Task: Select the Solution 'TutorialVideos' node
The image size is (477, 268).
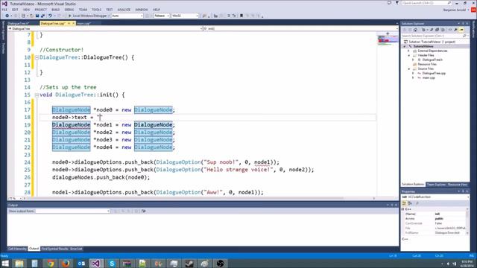Action: [x=432, y=42]
